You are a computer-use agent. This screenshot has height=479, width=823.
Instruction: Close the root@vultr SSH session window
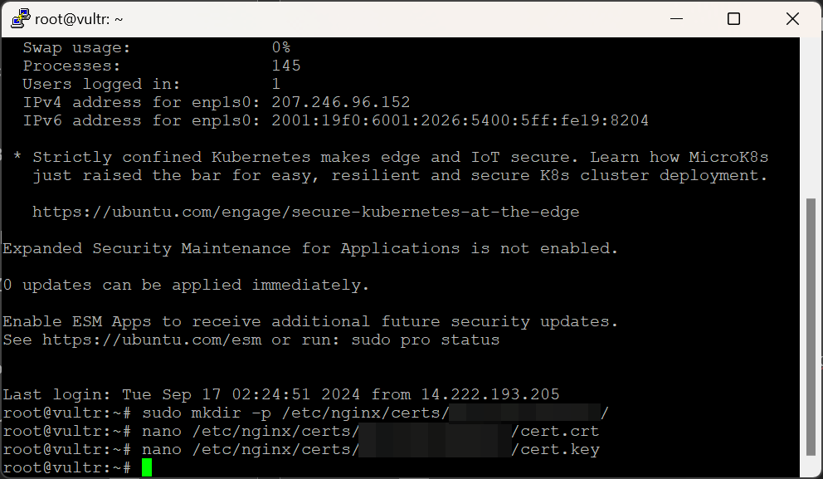coord(791,19)
